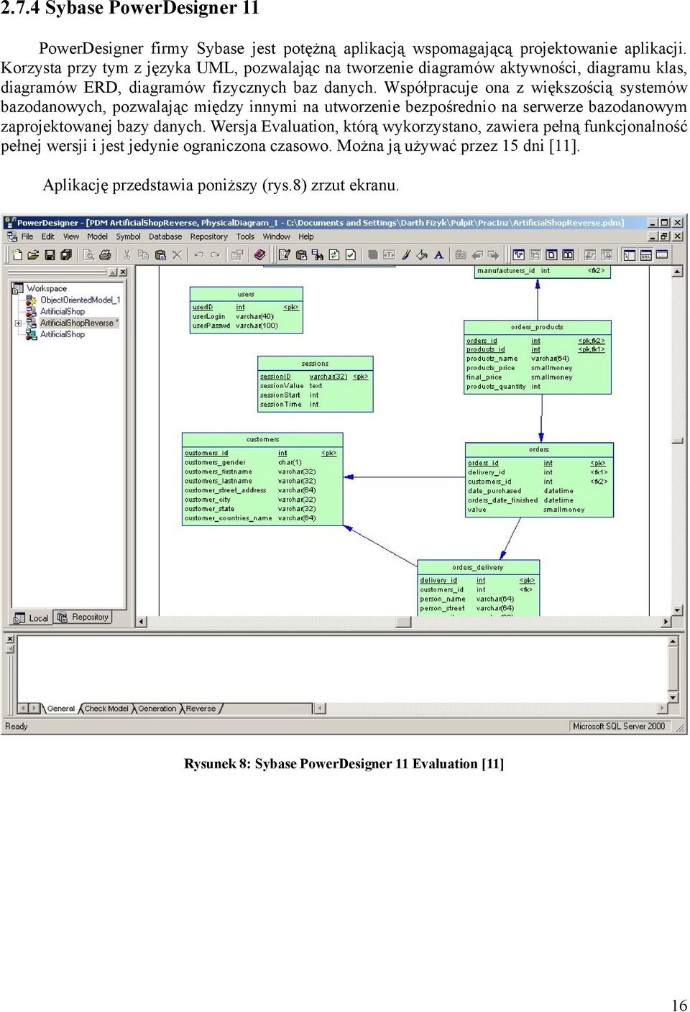
Task: Click the diagram vertical scrollbar down arrow
Action: coord(677,610)
